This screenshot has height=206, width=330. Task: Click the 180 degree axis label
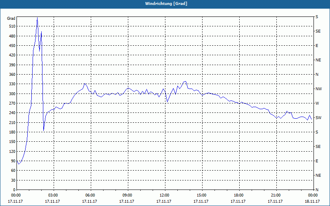12,132
